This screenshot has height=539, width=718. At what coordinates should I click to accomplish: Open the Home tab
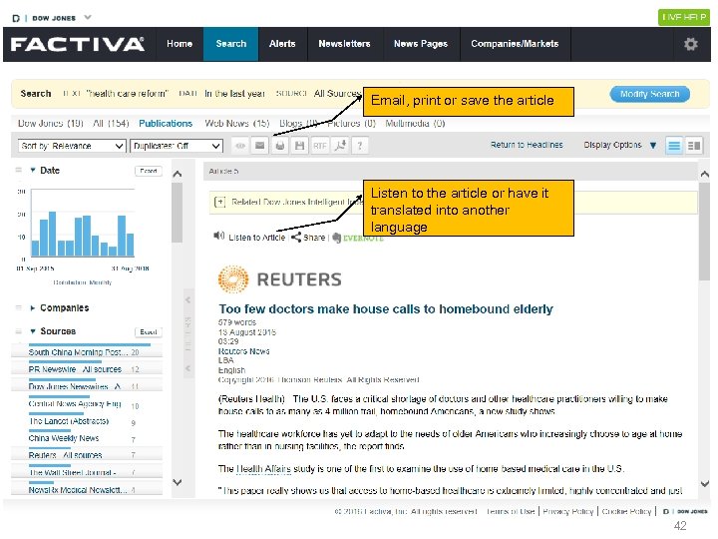pyautogui.click(x=179, y=44)
